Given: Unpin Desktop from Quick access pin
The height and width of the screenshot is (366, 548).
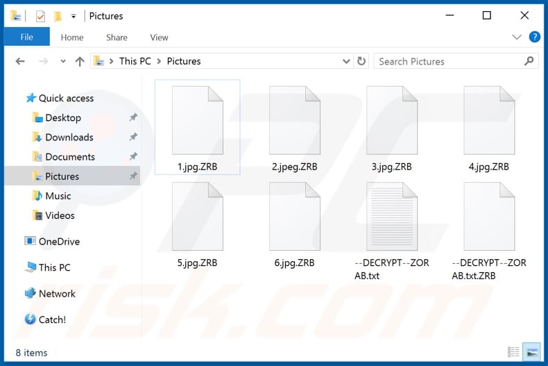Looking at the screenshot, I should (133, 117).
